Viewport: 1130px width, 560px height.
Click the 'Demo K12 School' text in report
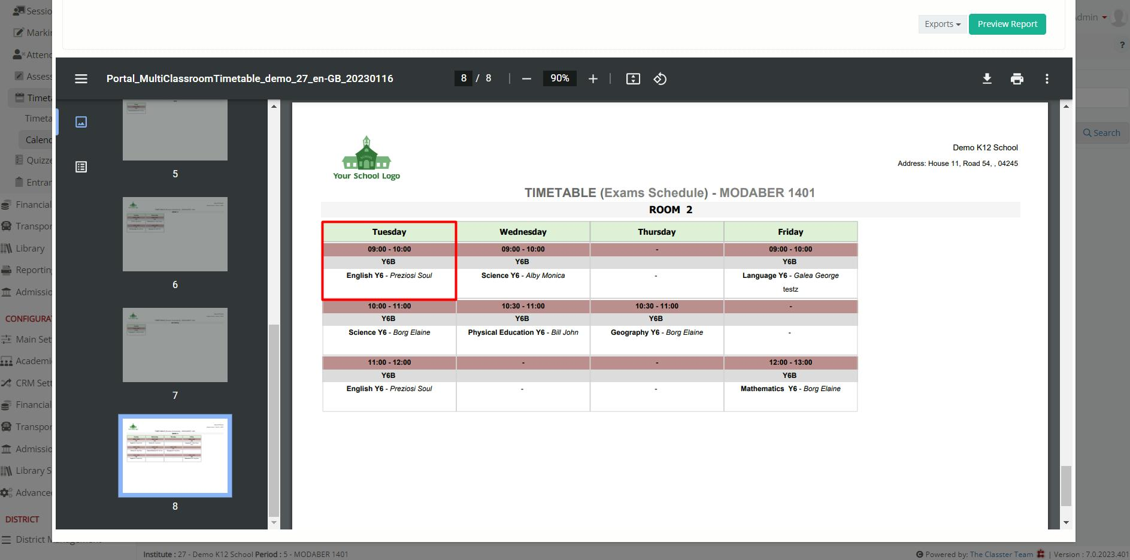click(x=985, y=147)
